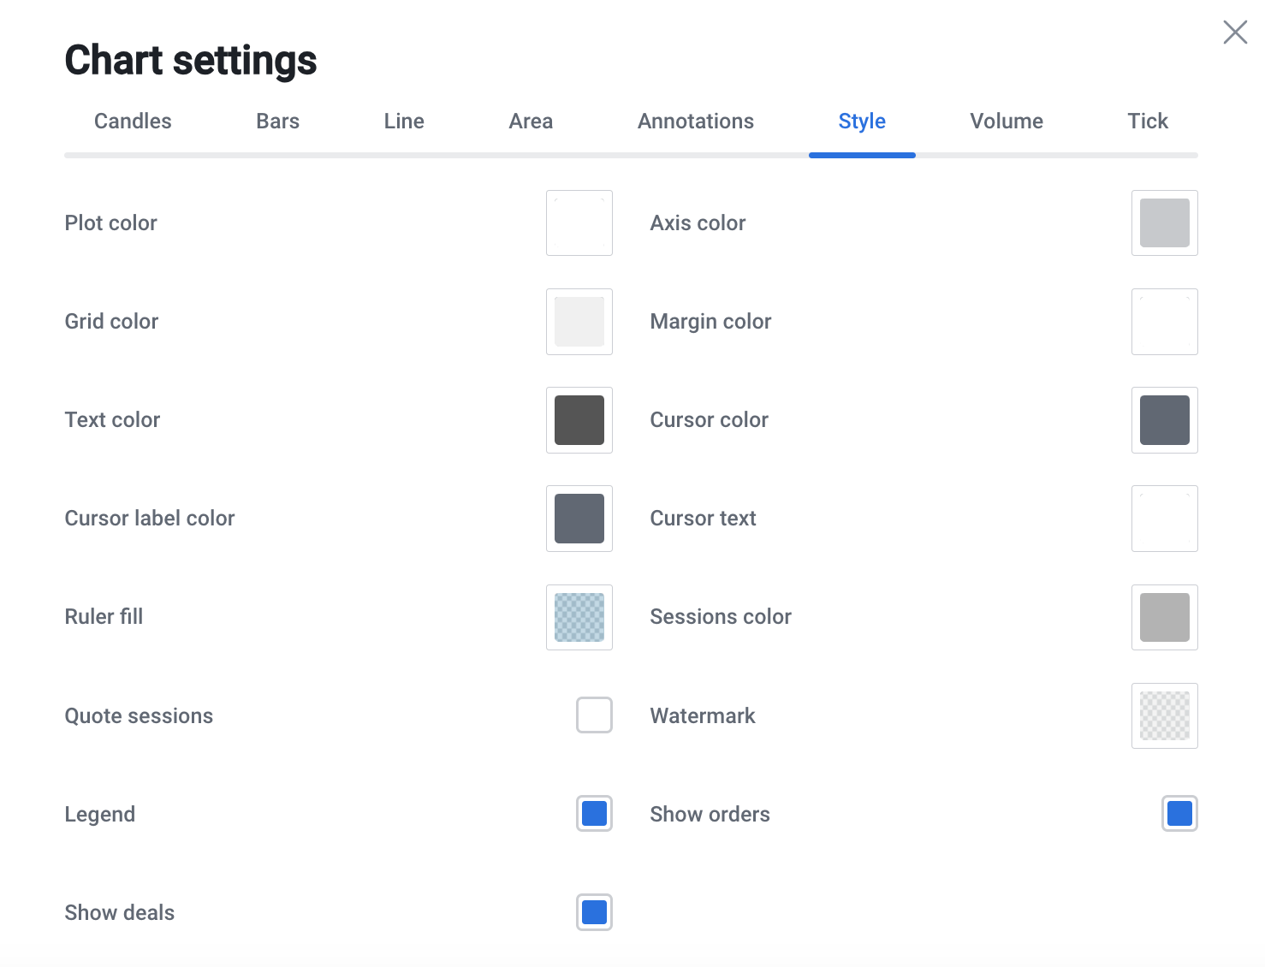Image resolution: width=1265 pixels, height=967 pixels.
Task: Open the Bars tab
Action: (x=277, y=122)
